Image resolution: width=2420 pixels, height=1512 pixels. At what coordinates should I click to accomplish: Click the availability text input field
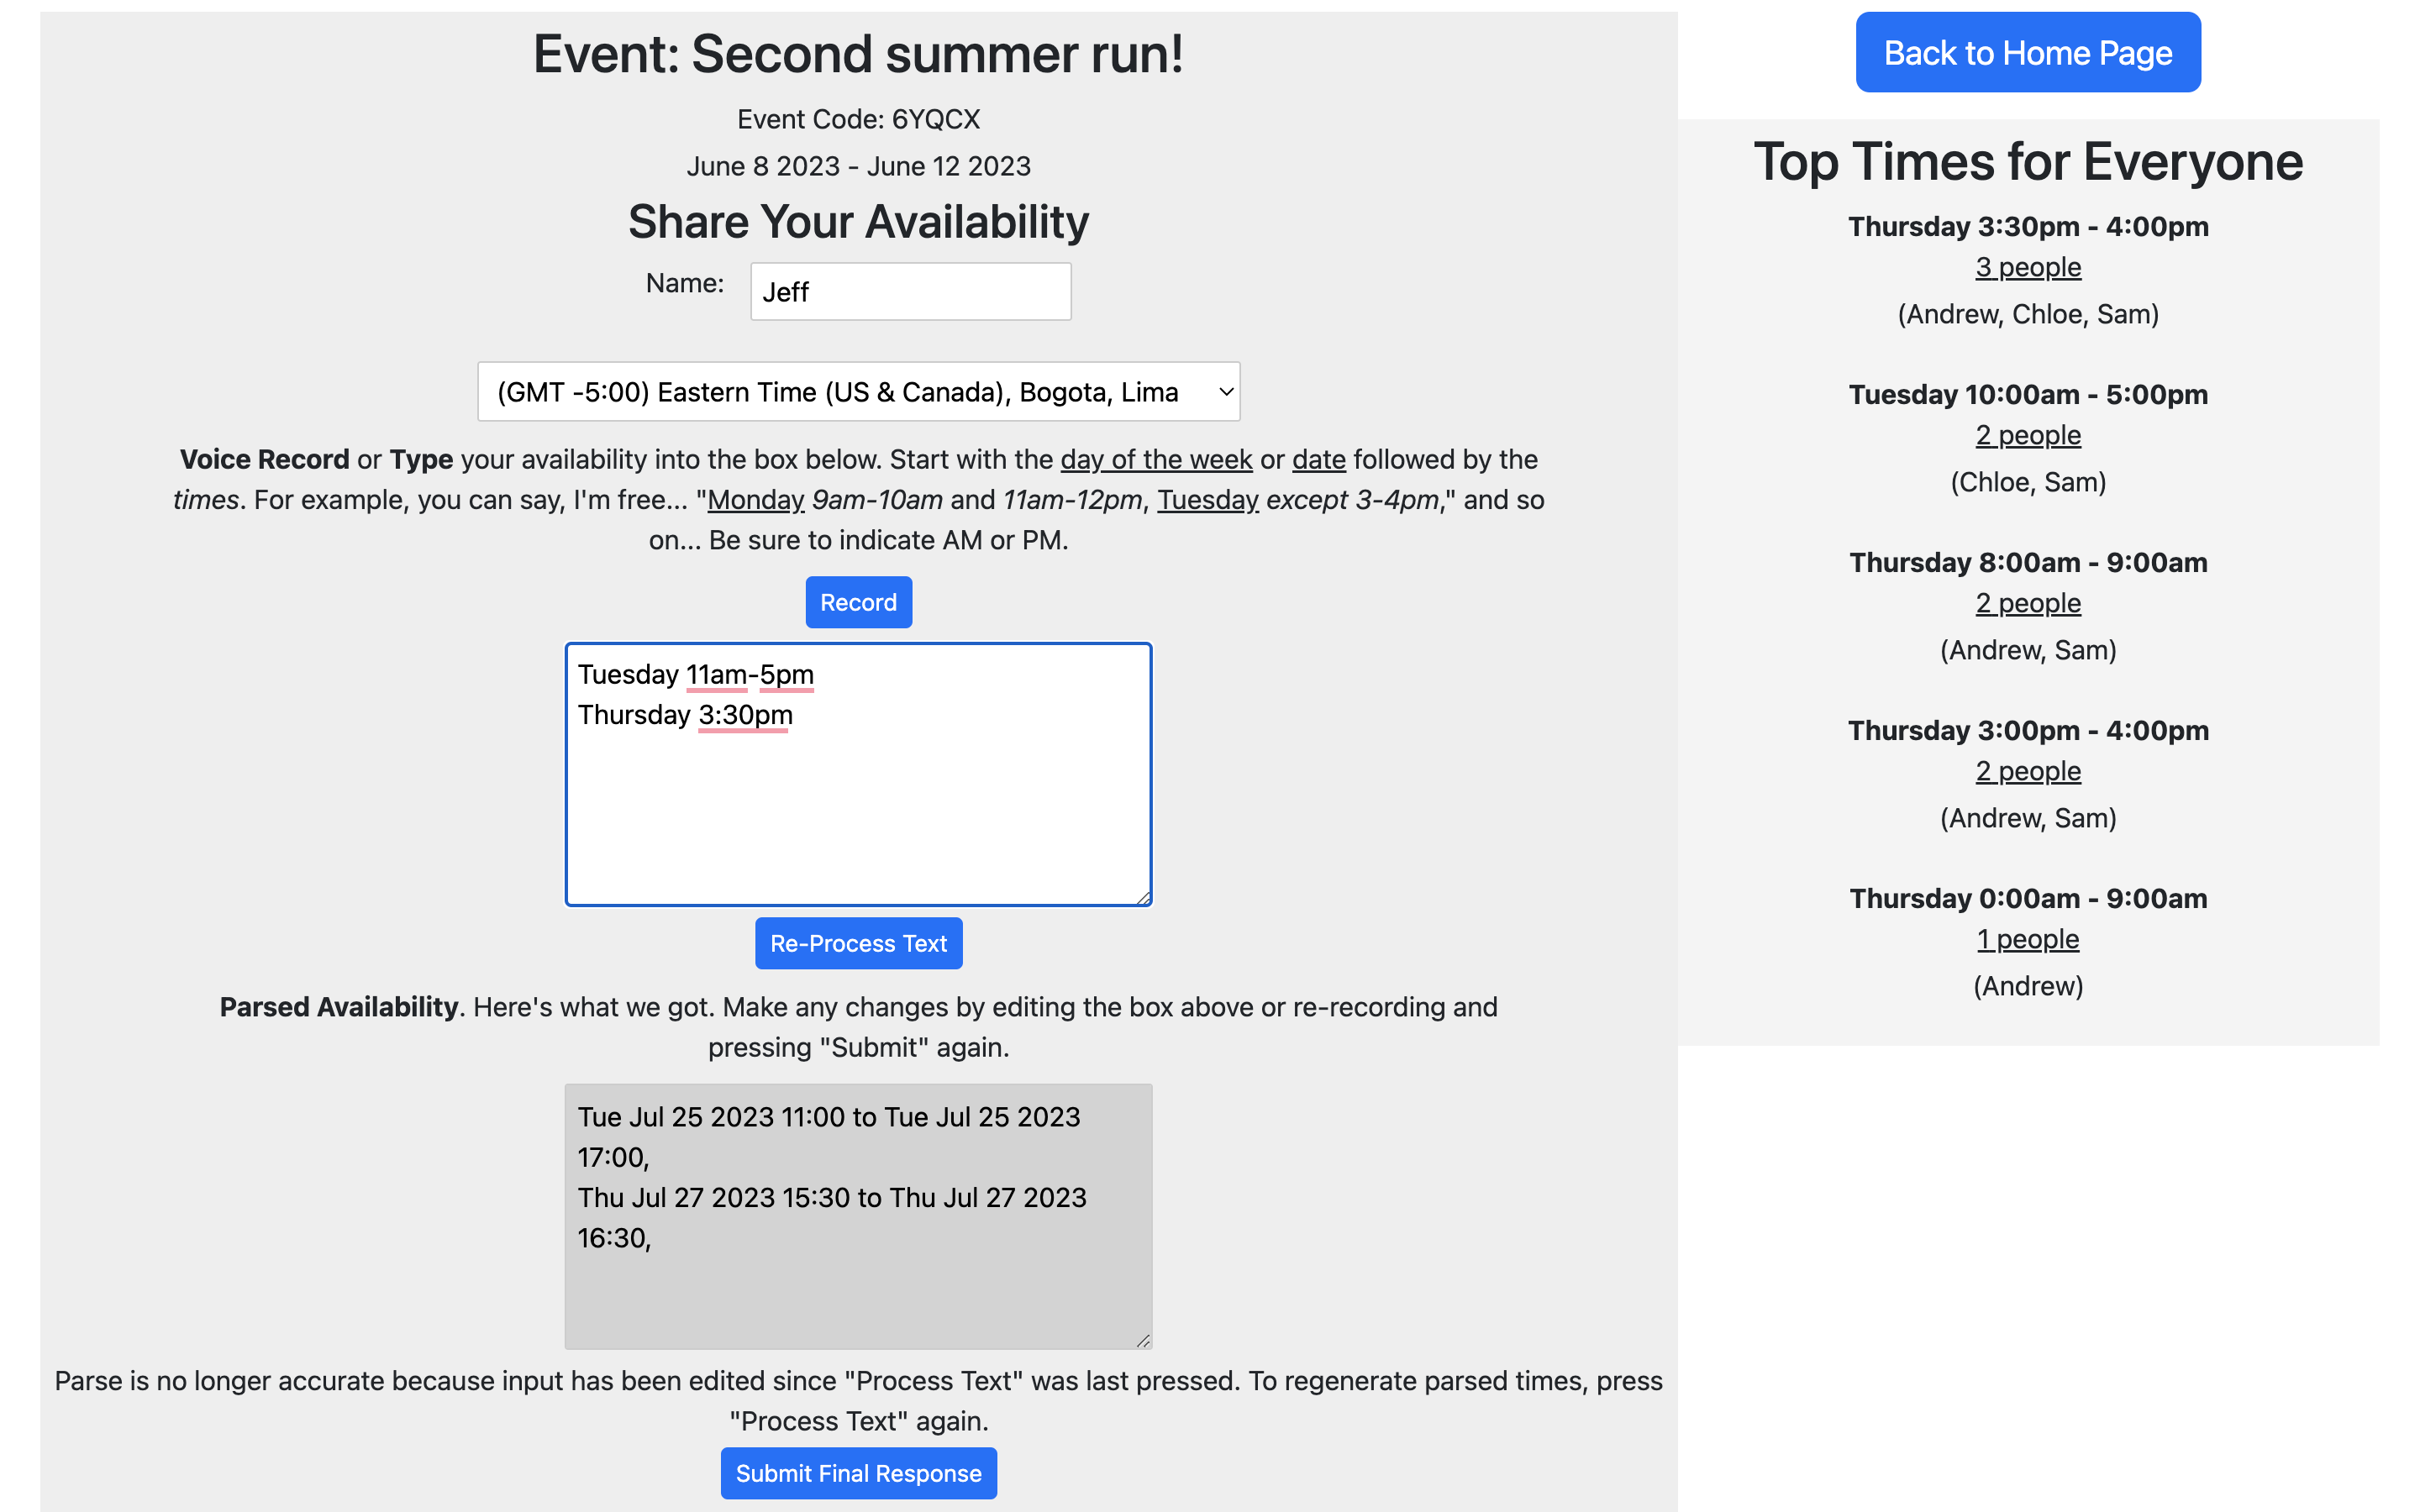pos(859,772)
